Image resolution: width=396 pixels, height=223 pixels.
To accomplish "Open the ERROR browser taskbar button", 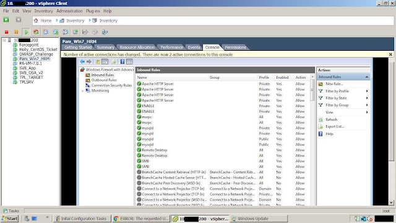I will (141, 219).
